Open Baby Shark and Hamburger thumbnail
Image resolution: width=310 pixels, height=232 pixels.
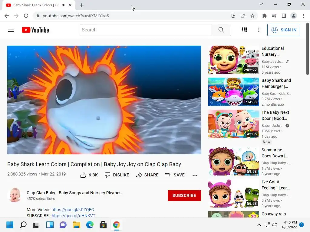pyautogui.click(x=233, y=92)
